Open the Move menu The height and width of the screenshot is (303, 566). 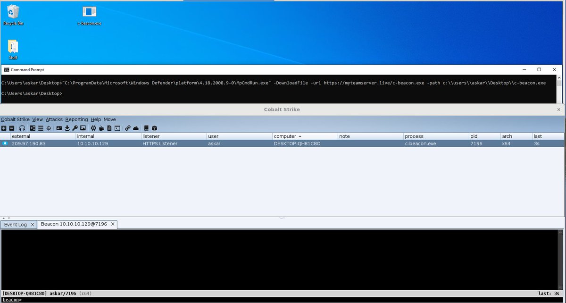click(x=109, y=119)
